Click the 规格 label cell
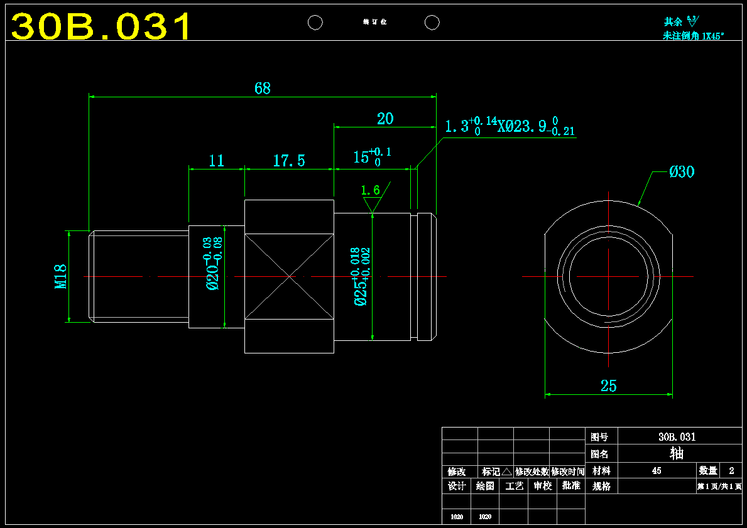This screenshot has width=747, height=528. coord(601,487)
